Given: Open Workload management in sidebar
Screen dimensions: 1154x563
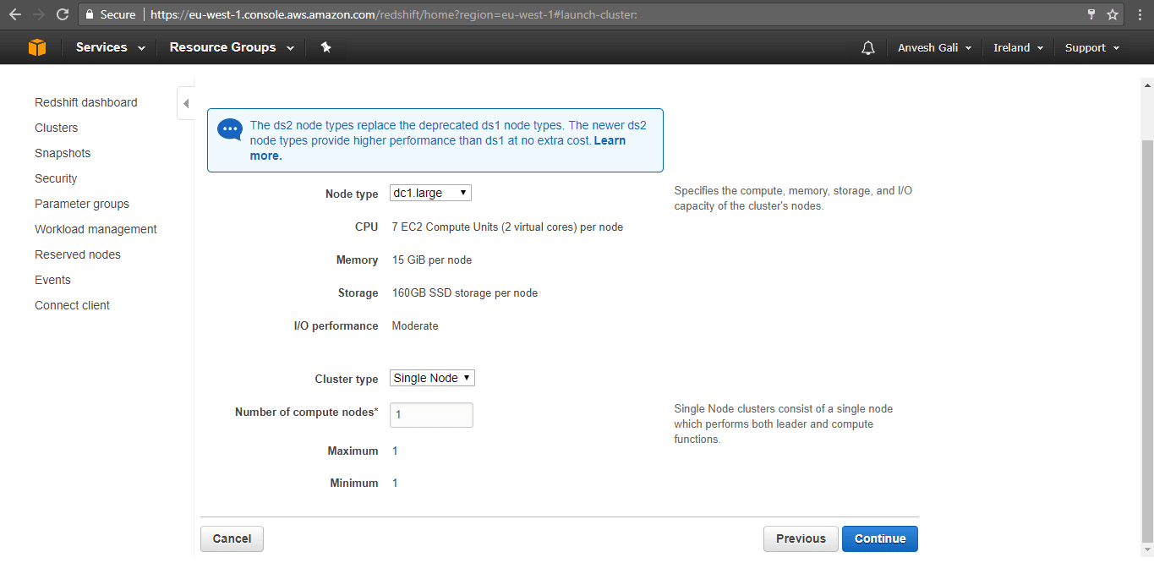Looking at the screenshot, I should [96, 229].
